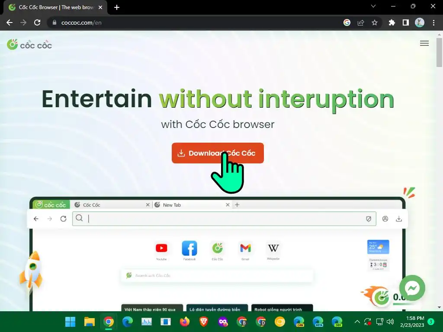
Task: Click the weather widget showing 25°
Action: point(378,247)
